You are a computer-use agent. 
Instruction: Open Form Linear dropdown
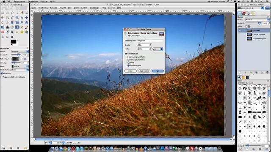pyautogui.click(x=20, y=66)
